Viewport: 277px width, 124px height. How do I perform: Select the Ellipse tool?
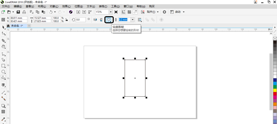3,71
